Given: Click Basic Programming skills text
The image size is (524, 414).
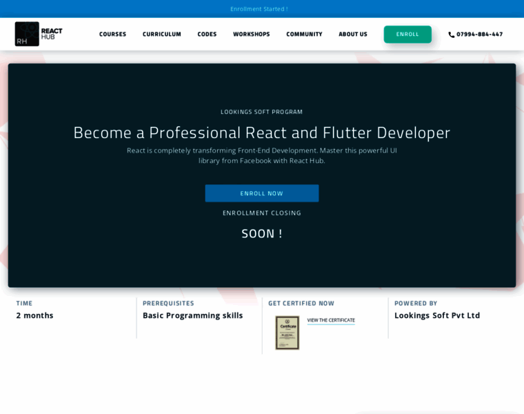Looking at the screenshot, I should pos(193,315).
